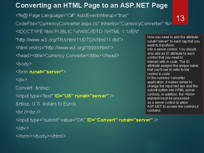Screen dimensions: 204x153
Task: Click the "<head><title>Currency Converter" line
Action: (x=67, y=56)
